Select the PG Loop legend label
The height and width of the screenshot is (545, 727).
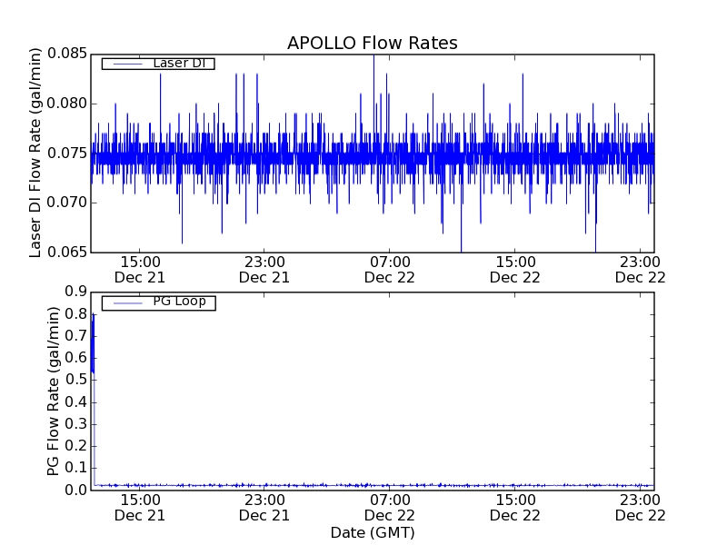[179, 302]
